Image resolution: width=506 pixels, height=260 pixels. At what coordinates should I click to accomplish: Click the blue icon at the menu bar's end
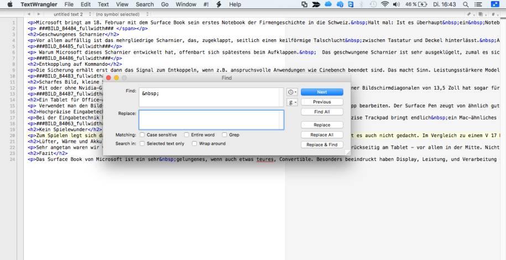(x=495, y=4)
